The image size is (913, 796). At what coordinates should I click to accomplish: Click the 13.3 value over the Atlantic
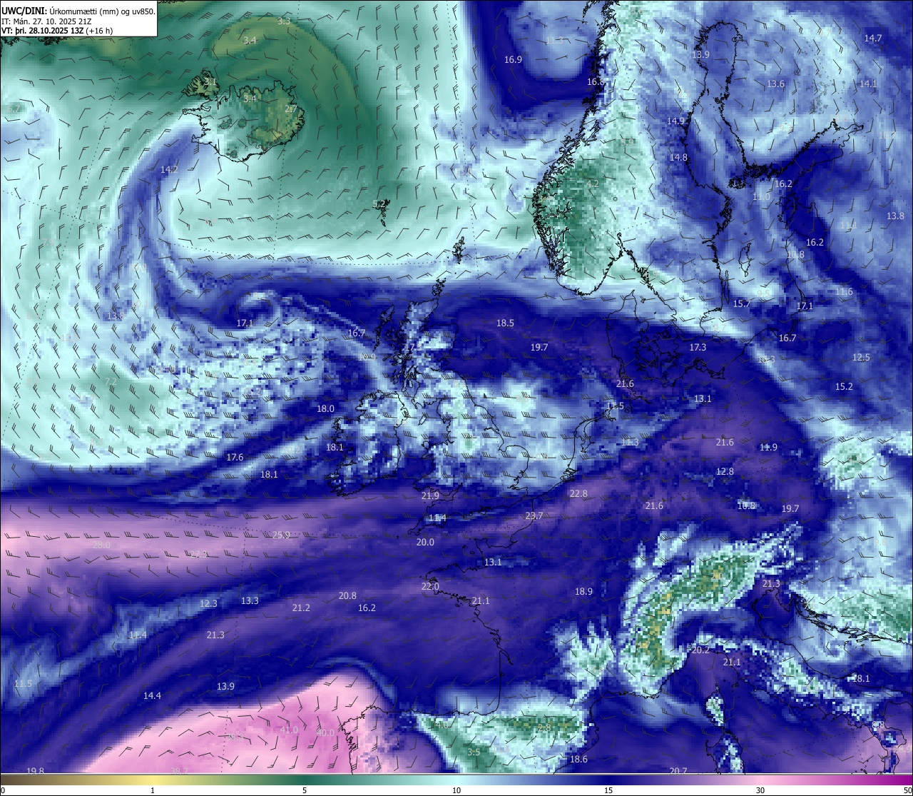coord(250,601)
